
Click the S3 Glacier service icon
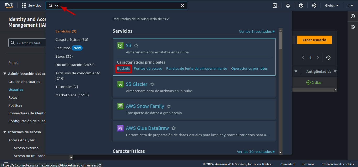[x=120, y=84]
